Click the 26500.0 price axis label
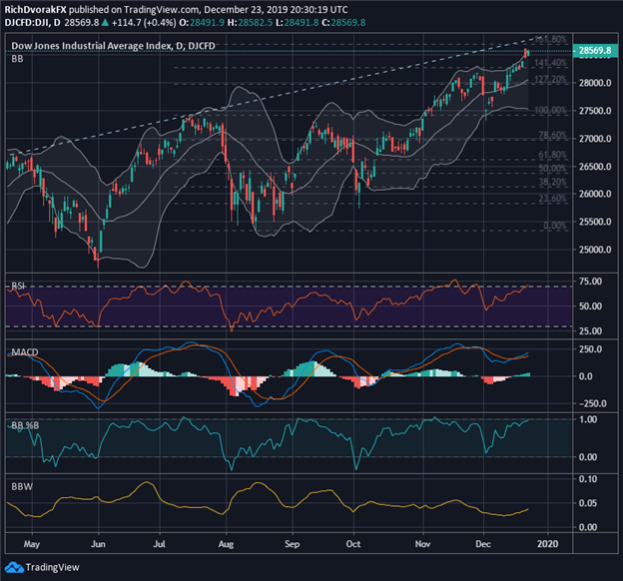The width and height of the screenshot is (623, 581). (x=595, y=166)
